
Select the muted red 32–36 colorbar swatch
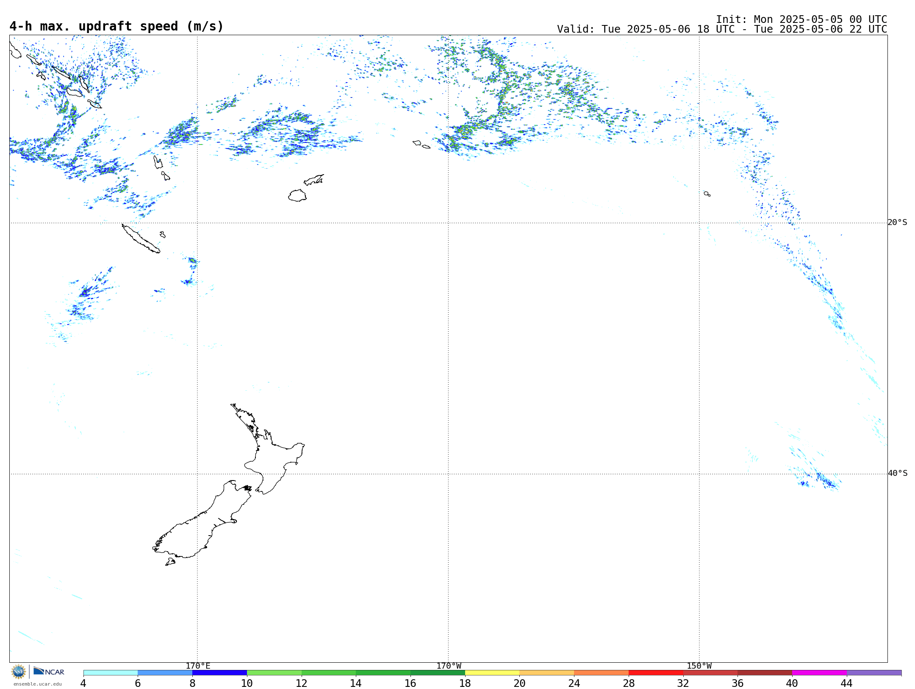tap(710, 672)
